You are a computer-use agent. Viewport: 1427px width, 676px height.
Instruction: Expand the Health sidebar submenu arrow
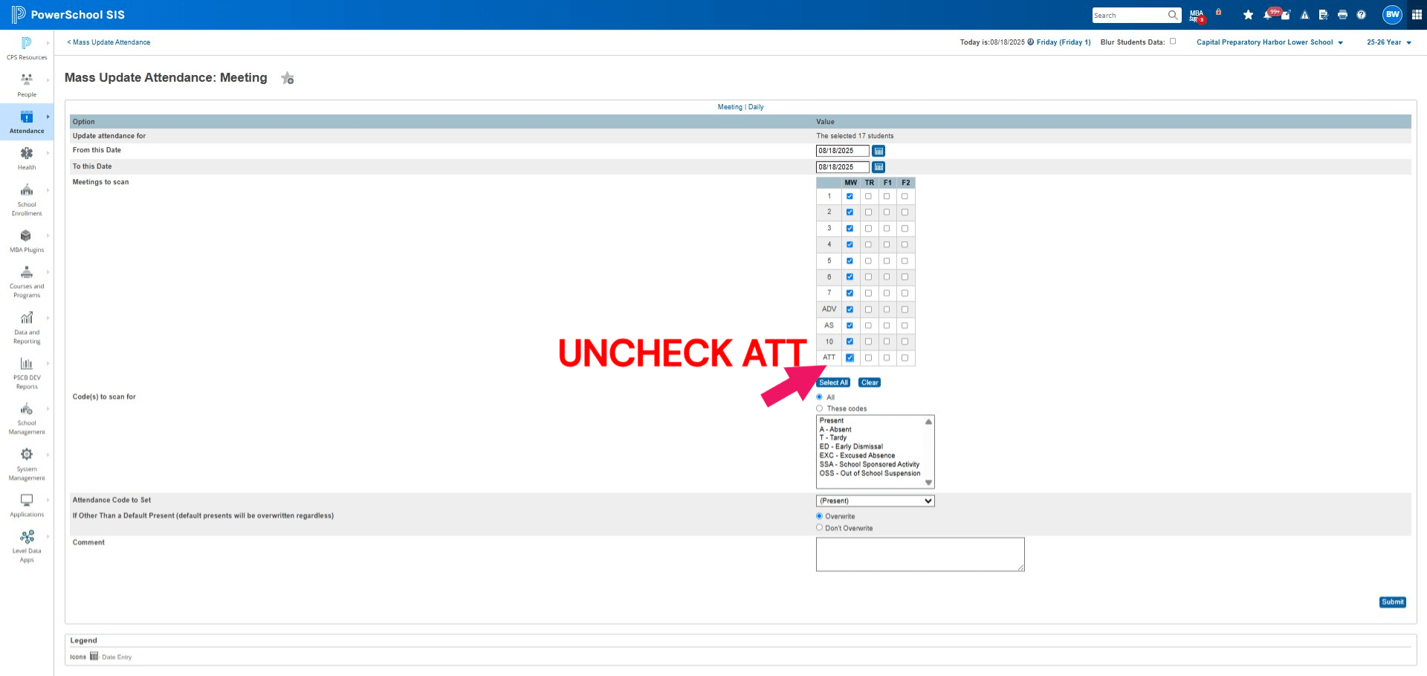(x=48, y=153)
